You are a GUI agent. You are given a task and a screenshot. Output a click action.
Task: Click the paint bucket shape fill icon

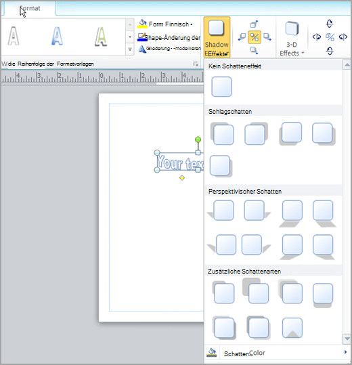(142, 24)
